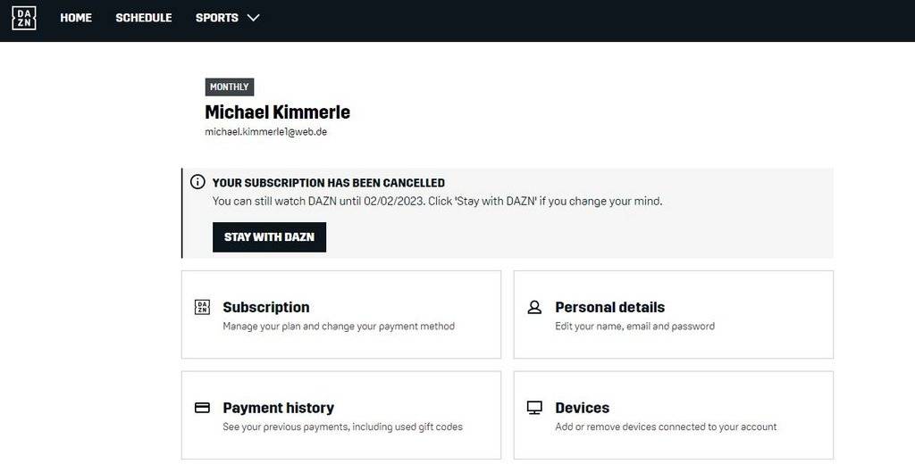Click the monitor icon beside Devices
Screen dimensions: 915x464
tap(534, 408)
